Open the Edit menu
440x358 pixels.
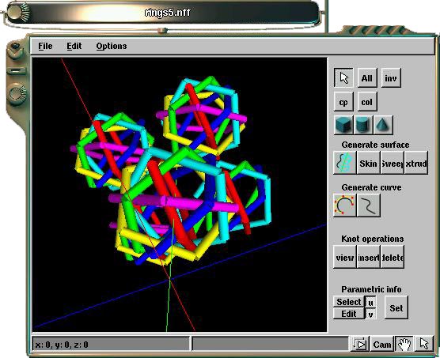[x=74, y=46]
